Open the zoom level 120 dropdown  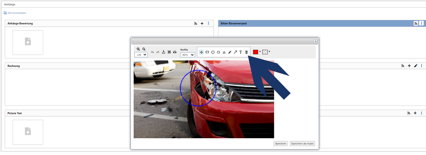pyautogui.click(x=141, y=55)
